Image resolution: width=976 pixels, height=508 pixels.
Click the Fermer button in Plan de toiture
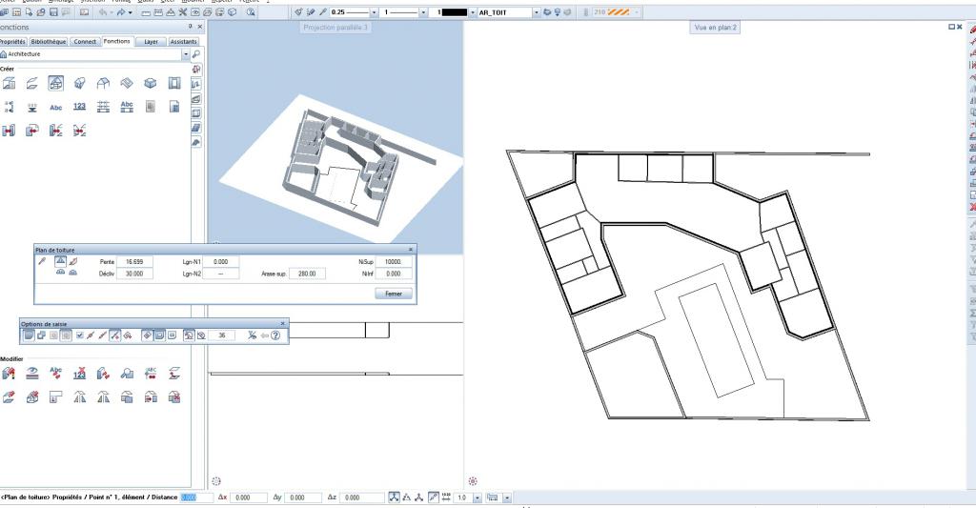click(x=394, y=294)
